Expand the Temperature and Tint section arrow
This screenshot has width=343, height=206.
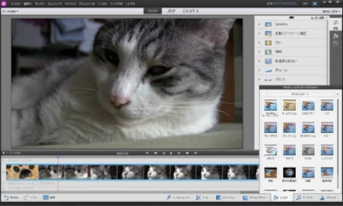click(259, 61)
